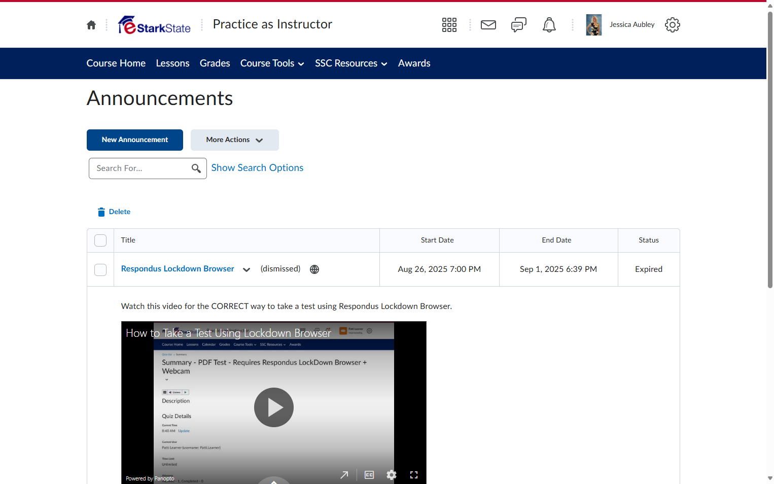Click Jessica Aubley's profile picture
Image resolution: width=774 pixels, height=484 pixels.
point(594,25)
